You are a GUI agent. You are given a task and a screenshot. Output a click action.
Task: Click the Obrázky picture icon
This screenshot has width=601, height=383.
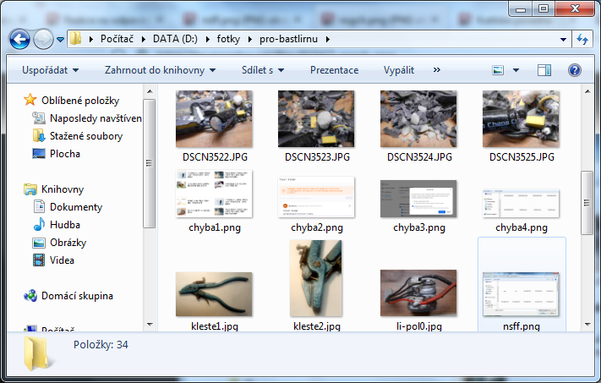click(x=39, y=243)
